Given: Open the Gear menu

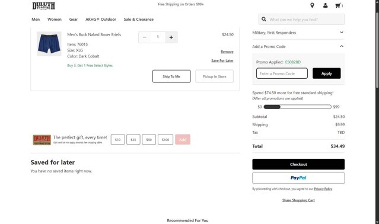Looking at the screenshot, I should (74, 20).
